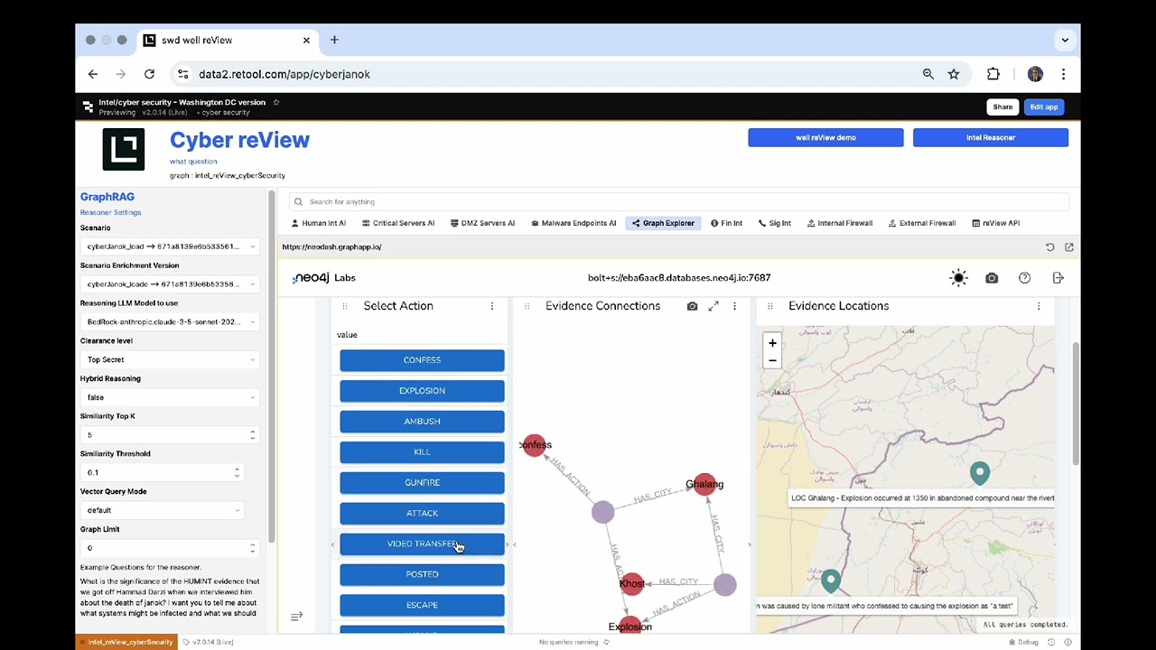Image resolution: width=1156 pixels, height=650 pixels.
Task: Toggle neo4j light/dark theme sun icon
Action: [x=958, y=278]
